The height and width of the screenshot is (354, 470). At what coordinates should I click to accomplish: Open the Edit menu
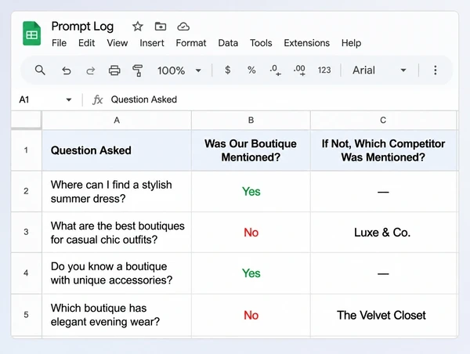87,43
